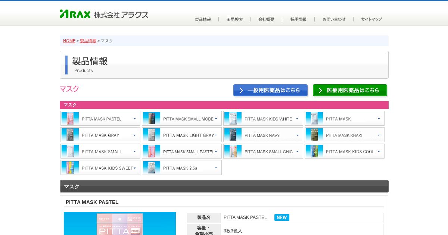Jump via PITTA MASK LIGHT GRAY arrow
The image size is (448, 235).
(x=216, y=135)
